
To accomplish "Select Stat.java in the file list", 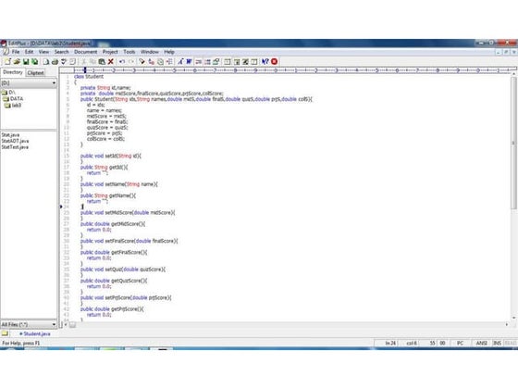I will click(10, 134).
